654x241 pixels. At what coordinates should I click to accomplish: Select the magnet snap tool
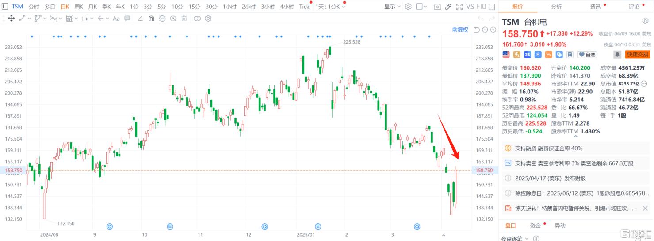click(151, 19)
